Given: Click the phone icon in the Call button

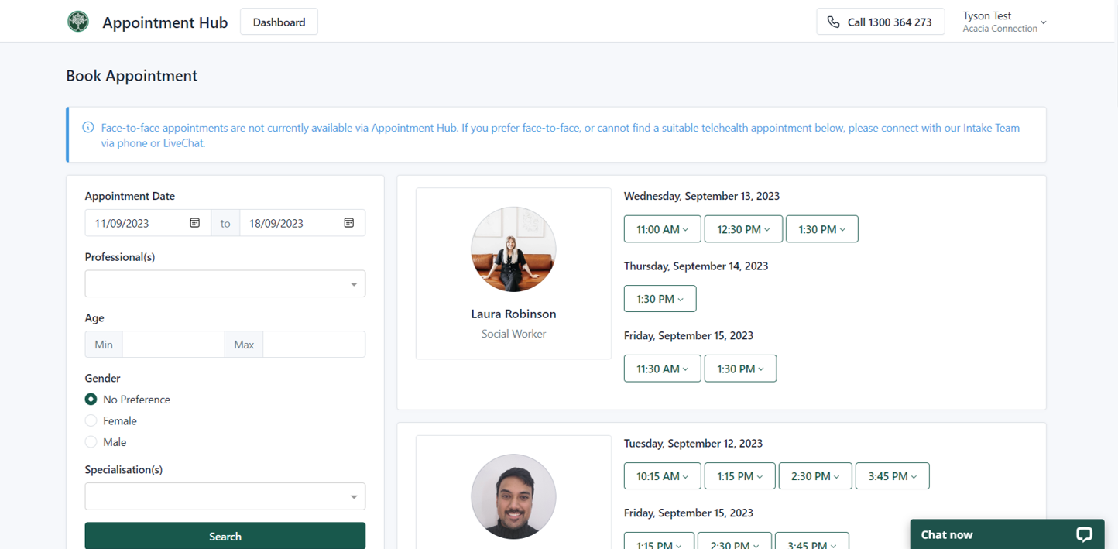Looking at the screenshot, I should [x=834, y=22].
